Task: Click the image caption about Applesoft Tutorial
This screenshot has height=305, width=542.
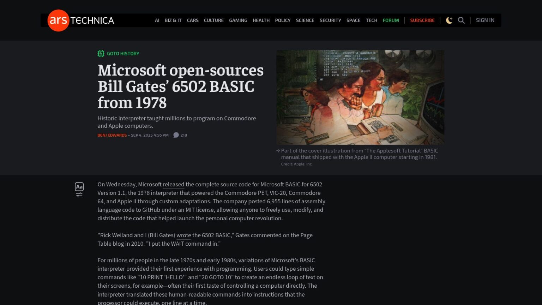Action: (x=359, y=154)
